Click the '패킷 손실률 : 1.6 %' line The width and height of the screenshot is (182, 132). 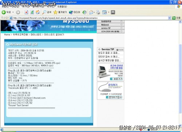pyautogui.click(x=17, y=80)
